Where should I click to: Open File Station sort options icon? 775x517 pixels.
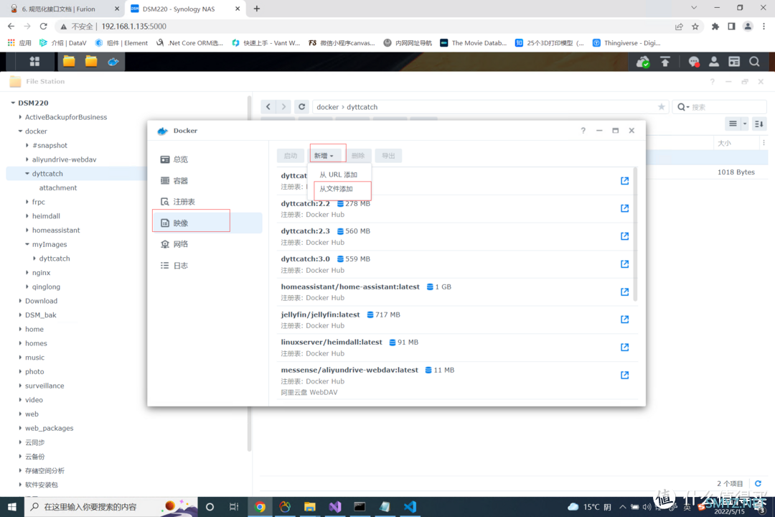[759, 124]
